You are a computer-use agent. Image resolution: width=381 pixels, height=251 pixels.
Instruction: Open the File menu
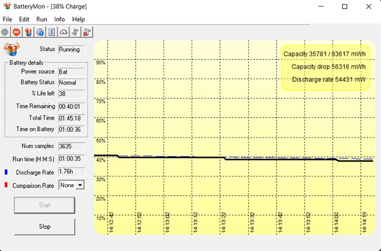pyautogui.click(x=7, y=19)
